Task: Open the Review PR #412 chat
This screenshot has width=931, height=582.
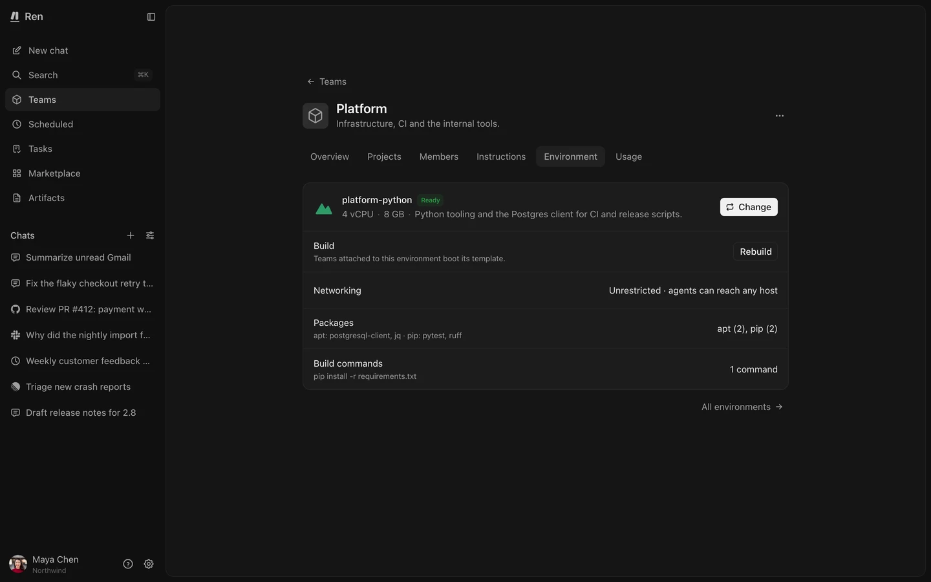Action: click(83, 309)
